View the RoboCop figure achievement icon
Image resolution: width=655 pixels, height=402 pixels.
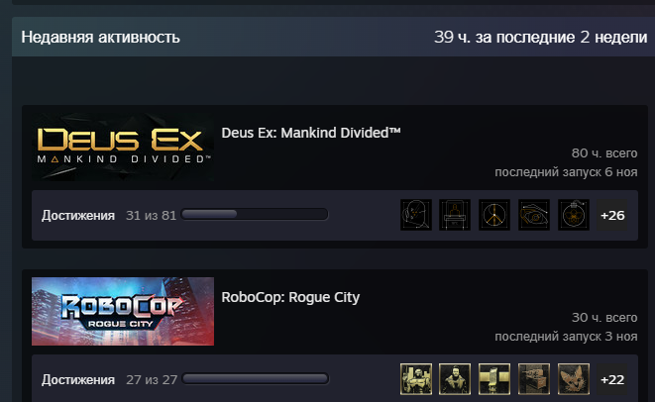point(415,379)
